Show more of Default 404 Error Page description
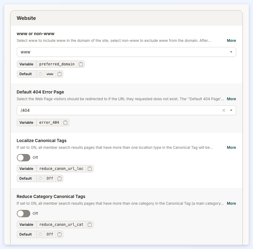 coord(231,99)
